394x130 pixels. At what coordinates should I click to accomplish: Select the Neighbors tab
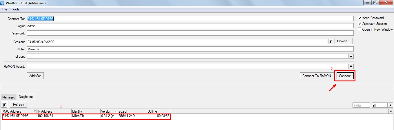point(26,97)
